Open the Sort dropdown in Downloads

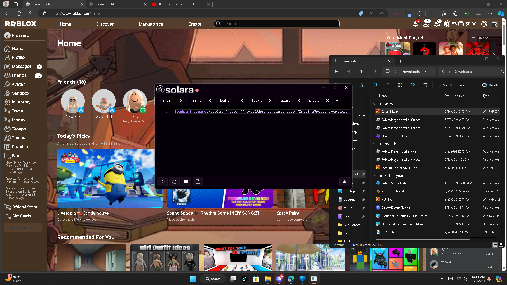[445, 85]
